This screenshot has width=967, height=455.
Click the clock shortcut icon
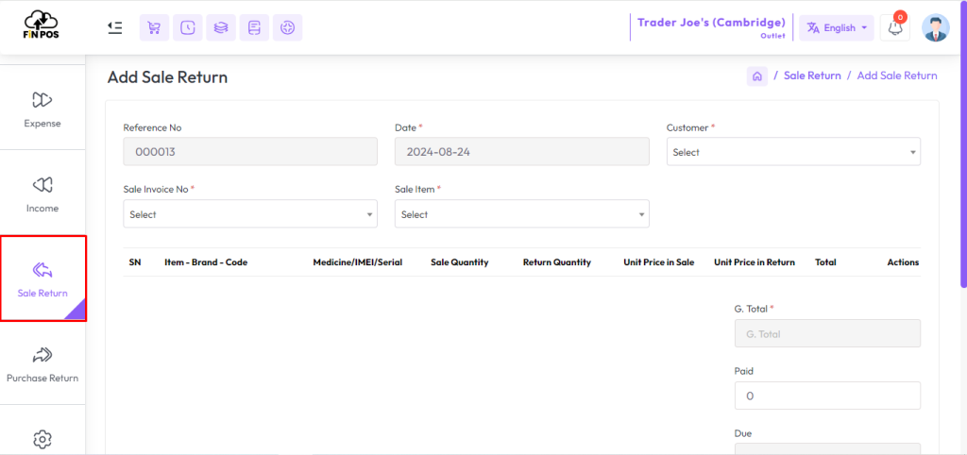188,27
